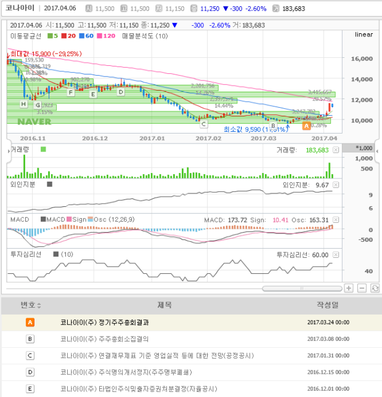Toggle 120-day moving average swatch
This screenshot has width=382, height=397.
100,36
